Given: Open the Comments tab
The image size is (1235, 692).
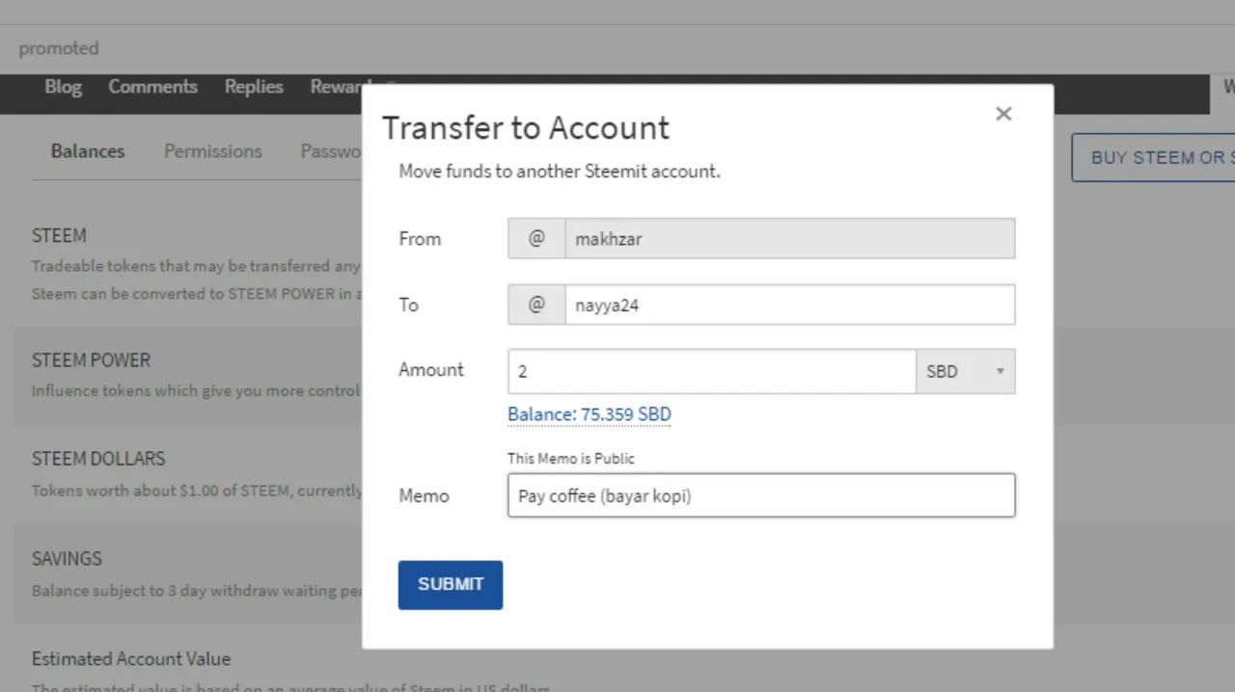Looking at the screenshot, I should point(152,87).
